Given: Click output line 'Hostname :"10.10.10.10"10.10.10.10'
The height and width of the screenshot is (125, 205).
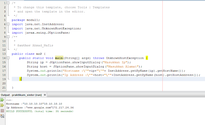Looking at the screenshot, I should 34,104.
